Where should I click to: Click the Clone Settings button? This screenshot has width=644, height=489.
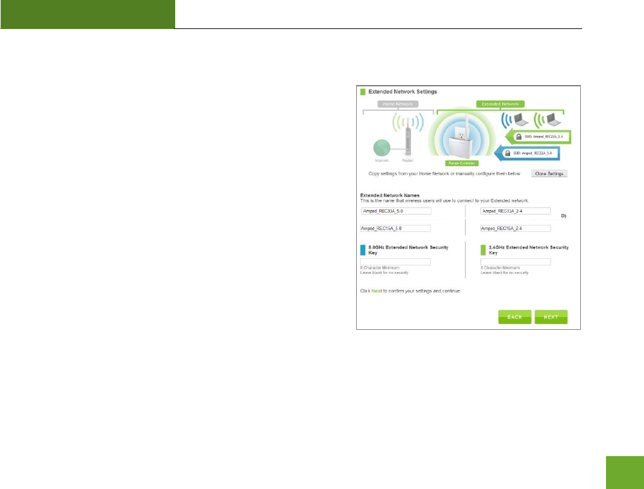coord(549,174)
